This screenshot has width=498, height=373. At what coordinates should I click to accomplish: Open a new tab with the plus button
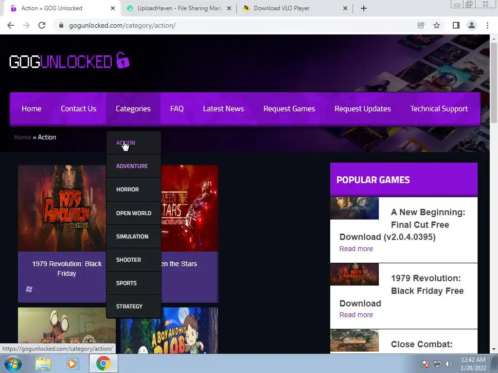click(x=364, y=8)
